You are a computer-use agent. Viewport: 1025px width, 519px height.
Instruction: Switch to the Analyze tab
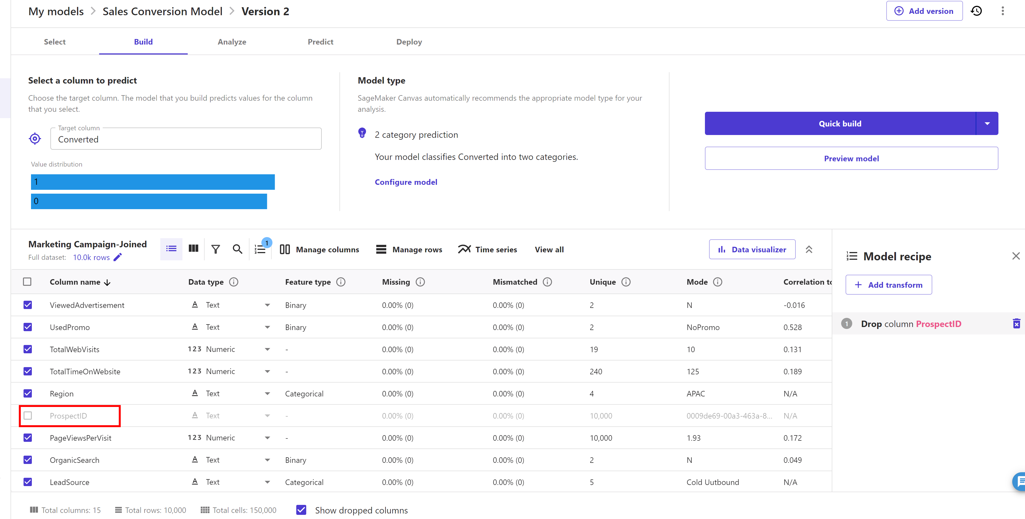(231, 42)
